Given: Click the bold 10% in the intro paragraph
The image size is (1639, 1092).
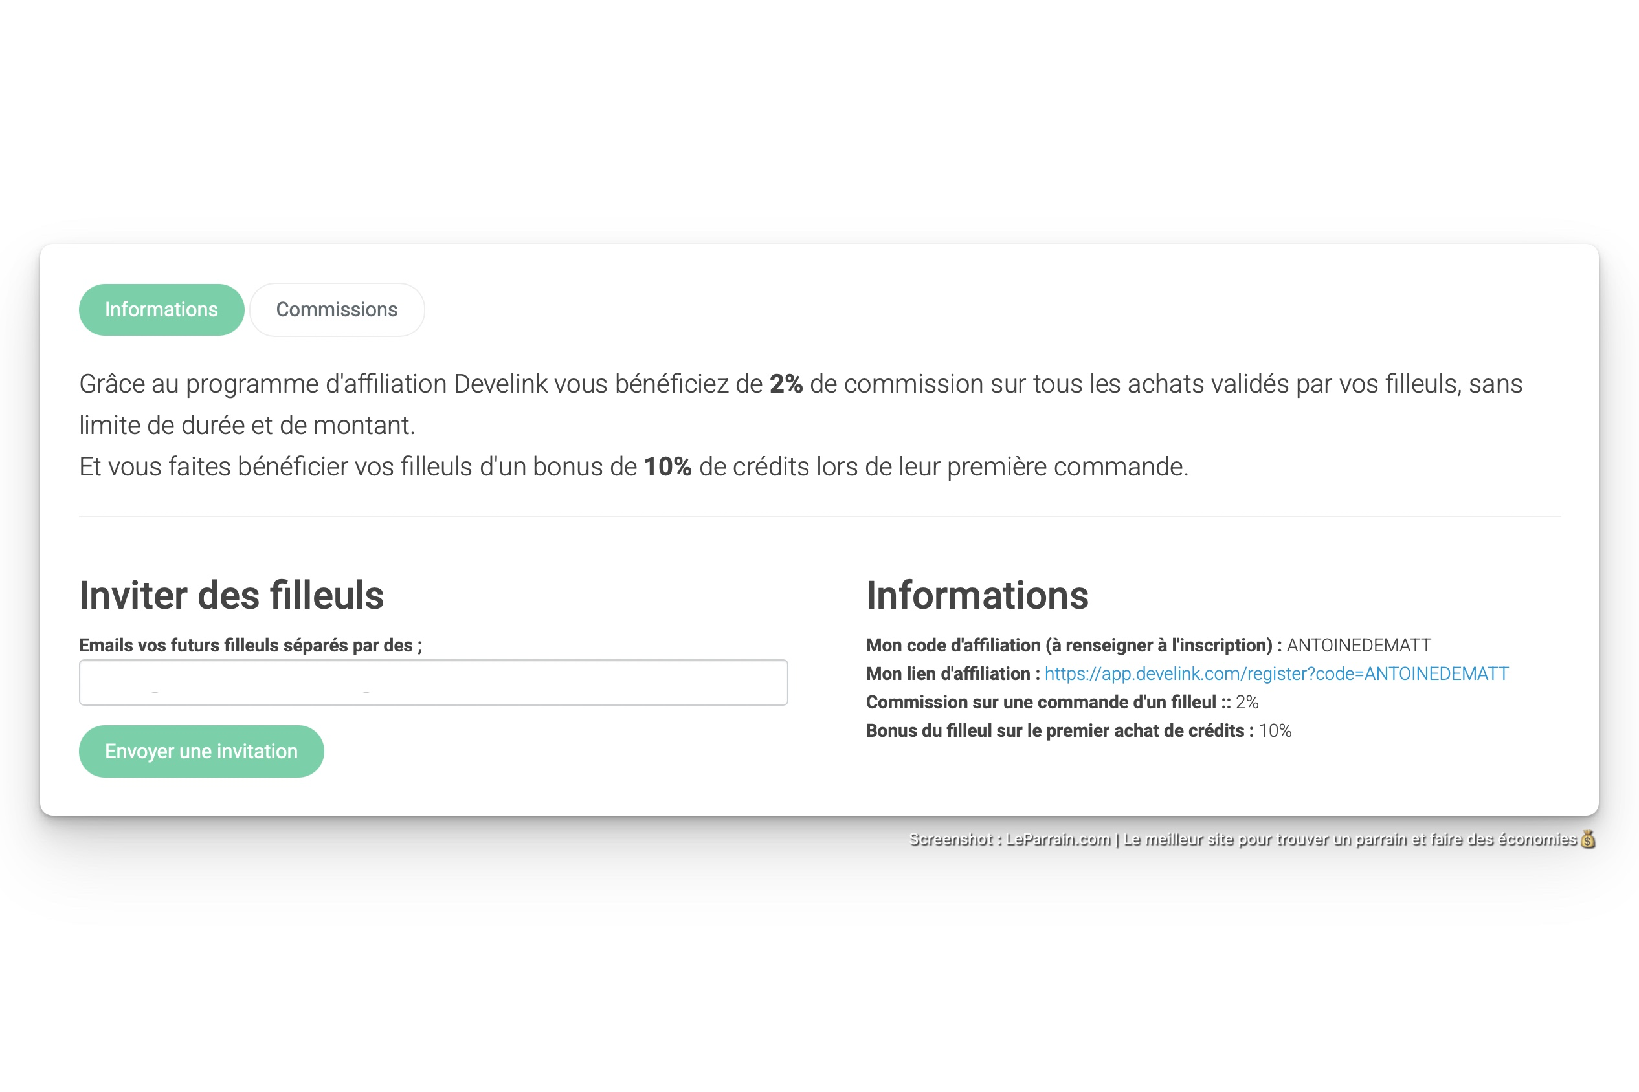Looking at the screenshot, I should 667,466.
